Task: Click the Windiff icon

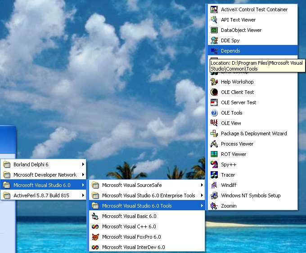Action: [x=214, y=185]
